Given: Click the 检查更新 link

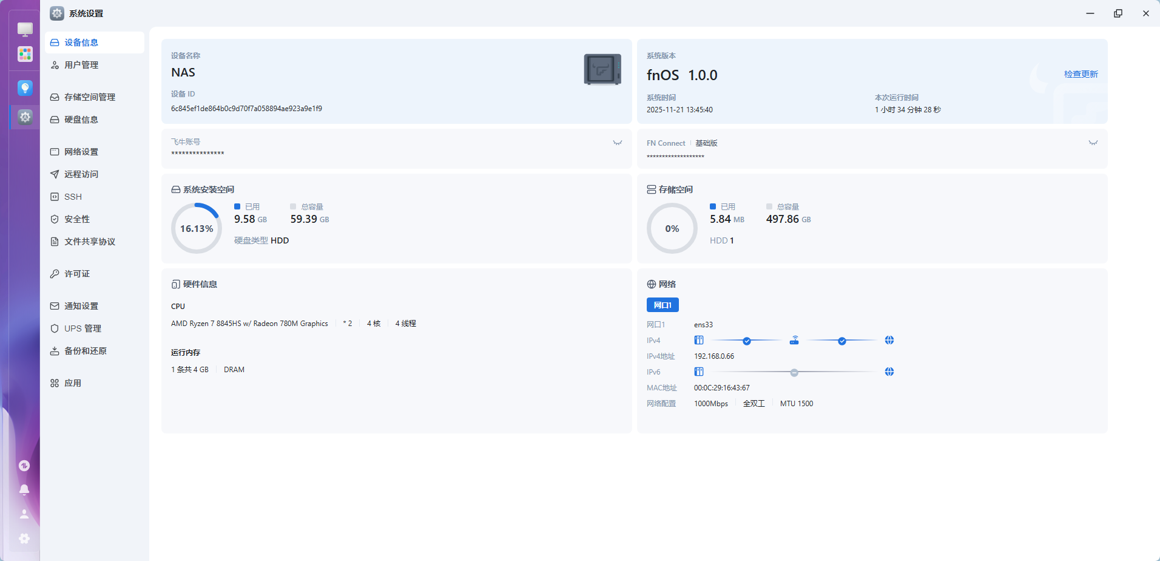Looking at the screenshot, I should click(1081, 74).
